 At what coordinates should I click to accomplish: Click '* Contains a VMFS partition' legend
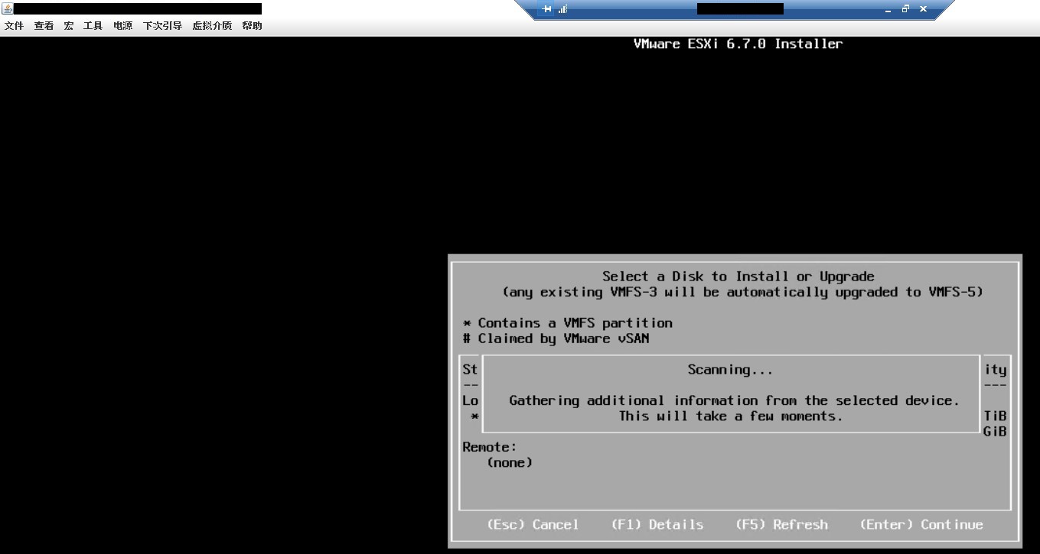pyautogui.click(x=567, y=323)
